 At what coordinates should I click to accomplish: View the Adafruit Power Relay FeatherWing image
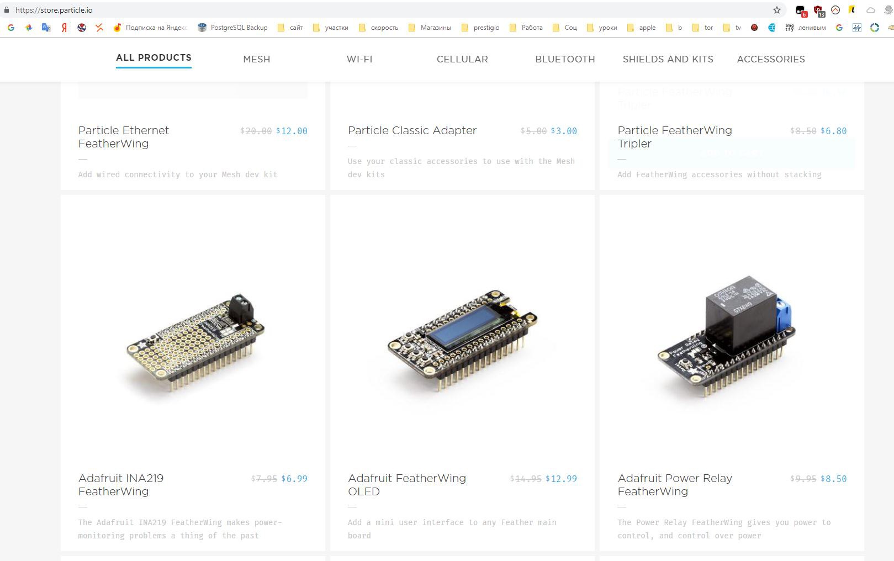(727, 336)
